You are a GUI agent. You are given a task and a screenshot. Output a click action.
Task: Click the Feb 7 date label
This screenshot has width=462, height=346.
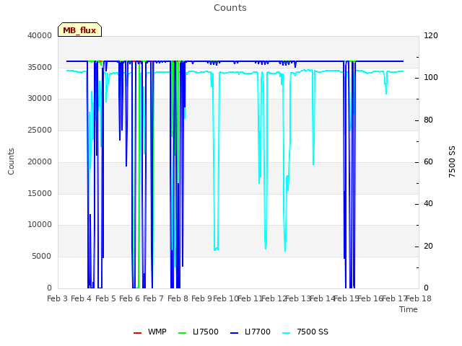coord(154,298)
